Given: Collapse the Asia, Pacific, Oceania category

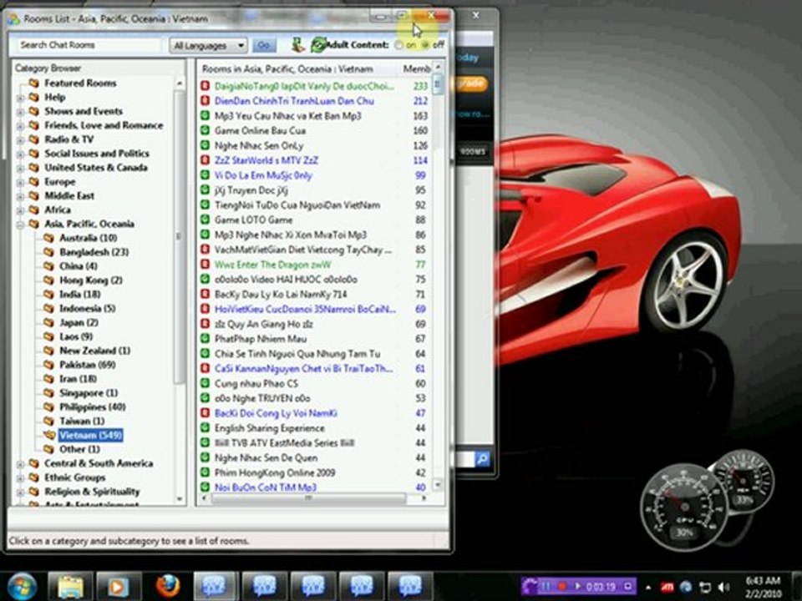Looking at the screenshot, I should point(20,225).
